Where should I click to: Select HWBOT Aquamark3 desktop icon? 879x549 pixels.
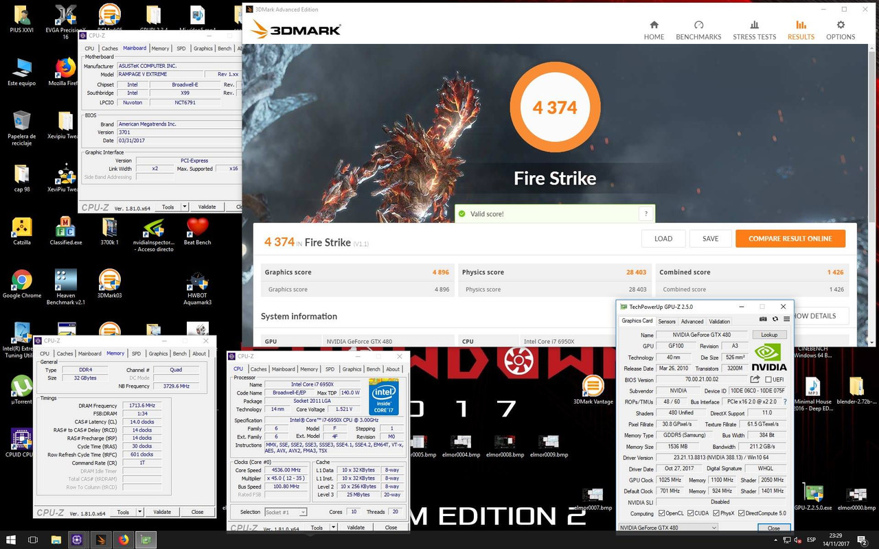coord(197,288)
